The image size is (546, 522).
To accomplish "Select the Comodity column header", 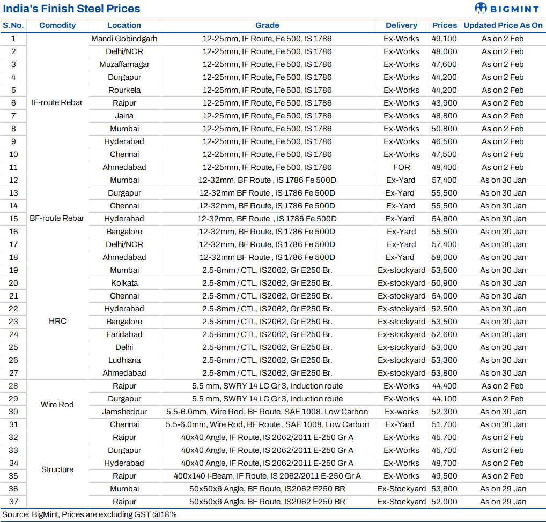I will (x=57, y=25).
